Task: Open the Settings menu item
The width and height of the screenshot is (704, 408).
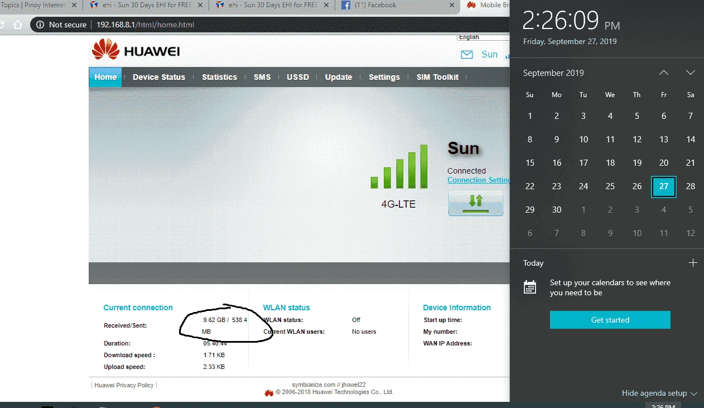Action: point(384,77)
